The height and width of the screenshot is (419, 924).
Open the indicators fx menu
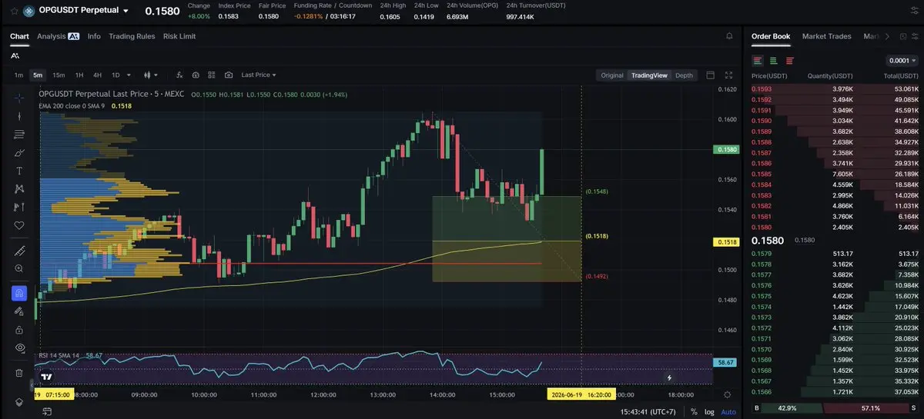click(x=179, y=75)
